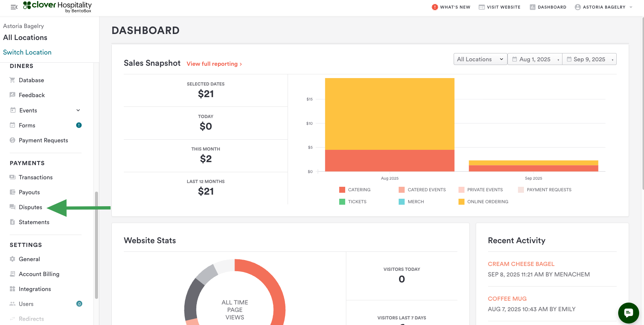Open Disputes in Payments menu
644x325 pixels.
30,207
